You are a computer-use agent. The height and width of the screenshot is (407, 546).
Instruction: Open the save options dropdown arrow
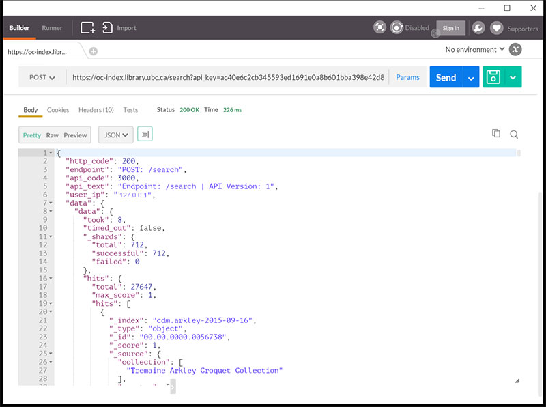(513, 77)
